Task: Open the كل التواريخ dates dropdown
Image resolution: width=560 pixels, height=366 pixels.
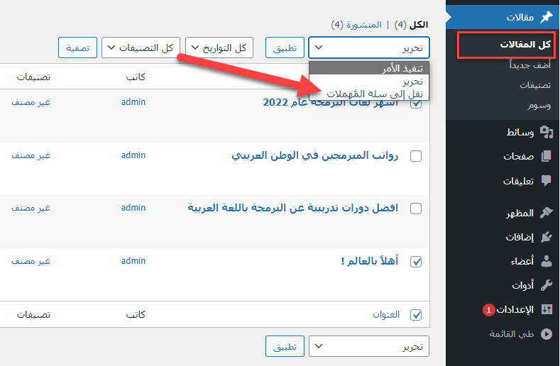Action: (219, 48)
